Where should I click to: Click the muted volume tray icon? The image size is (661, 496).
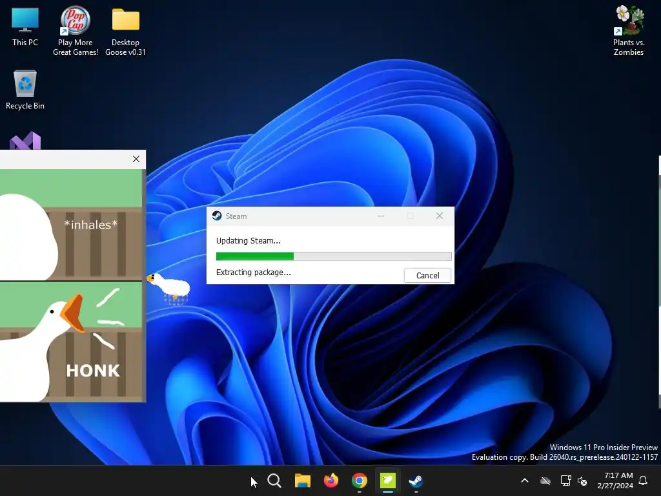click(582, 480)
